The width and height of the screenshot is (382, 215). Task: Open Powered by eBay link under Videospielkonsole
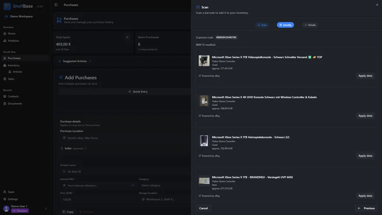[x=209, y=76]
